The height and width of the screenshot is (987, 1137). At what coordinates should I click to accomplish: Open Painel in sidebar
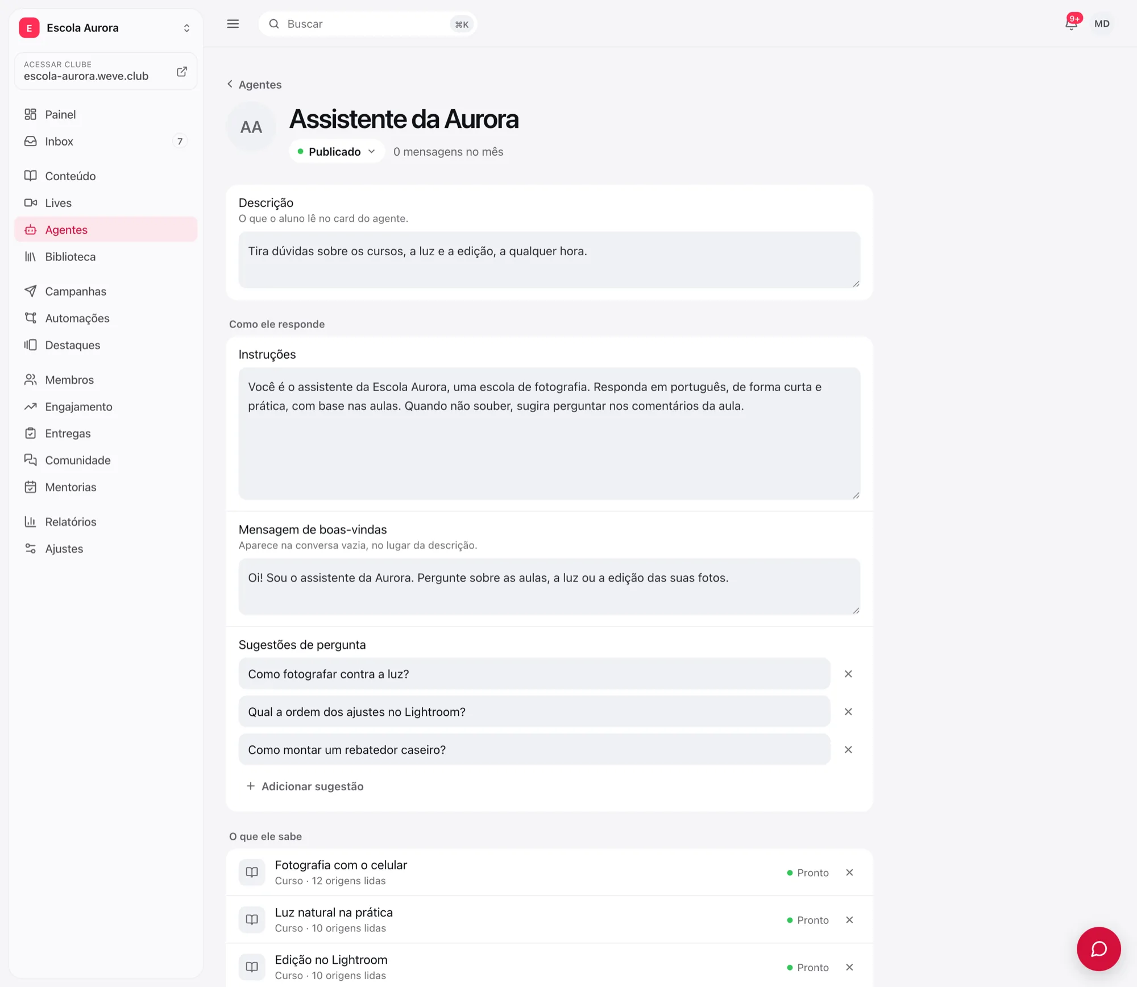point(106,115)
